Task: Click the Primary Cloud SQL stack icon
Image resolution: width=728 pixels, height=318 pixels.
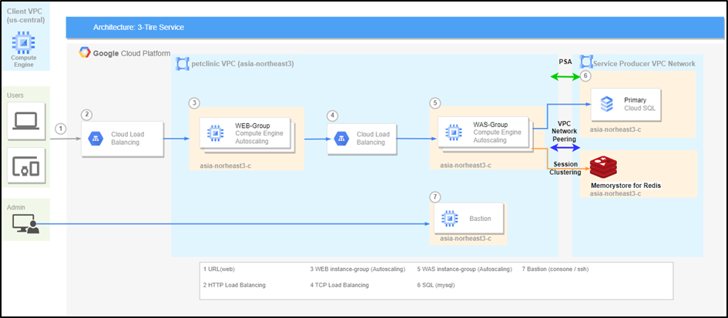Action: (606, 105)
